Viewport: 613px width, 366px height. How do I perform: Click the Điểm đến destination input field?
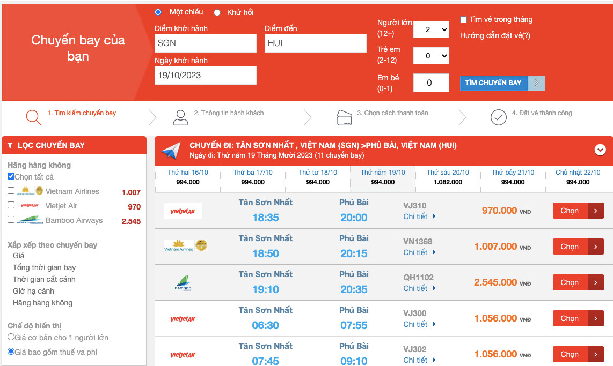coord(316,43)
